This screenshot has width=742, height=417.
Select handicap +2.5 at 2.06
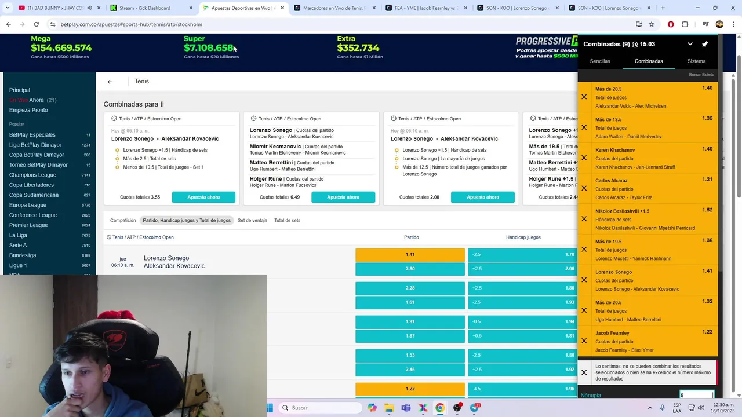pos(523,269)
